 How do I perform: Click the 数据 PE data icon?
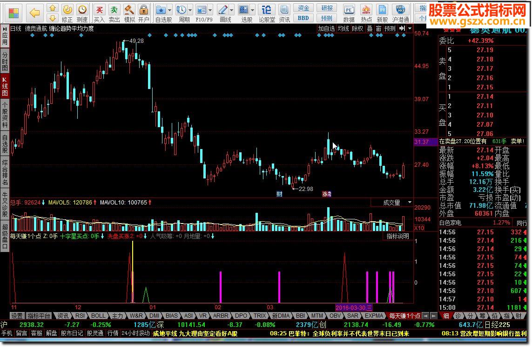349,13
